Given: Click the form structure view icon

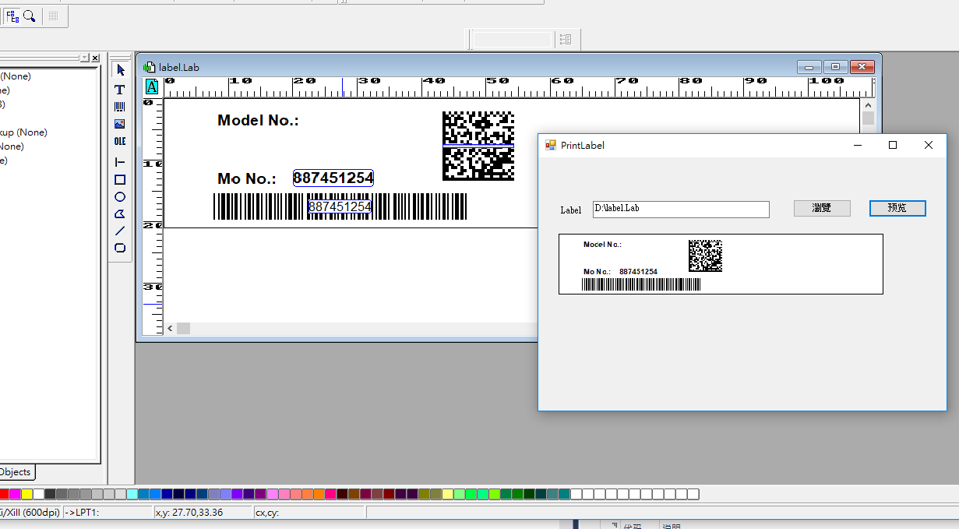Looking at the screenshot, I should (12, 15).
